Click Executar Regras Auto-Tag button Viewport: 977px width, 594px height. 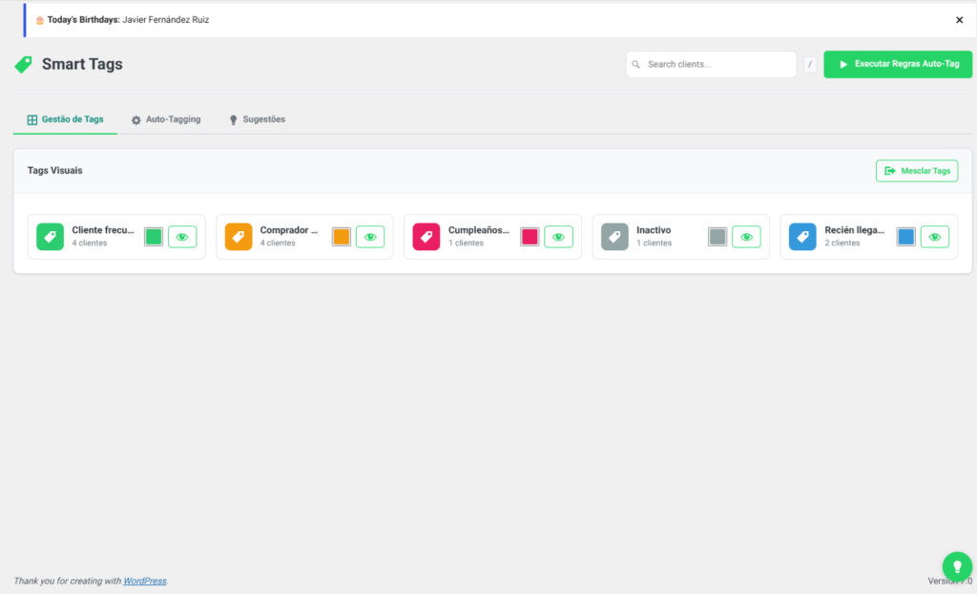[x=897, y=64]
